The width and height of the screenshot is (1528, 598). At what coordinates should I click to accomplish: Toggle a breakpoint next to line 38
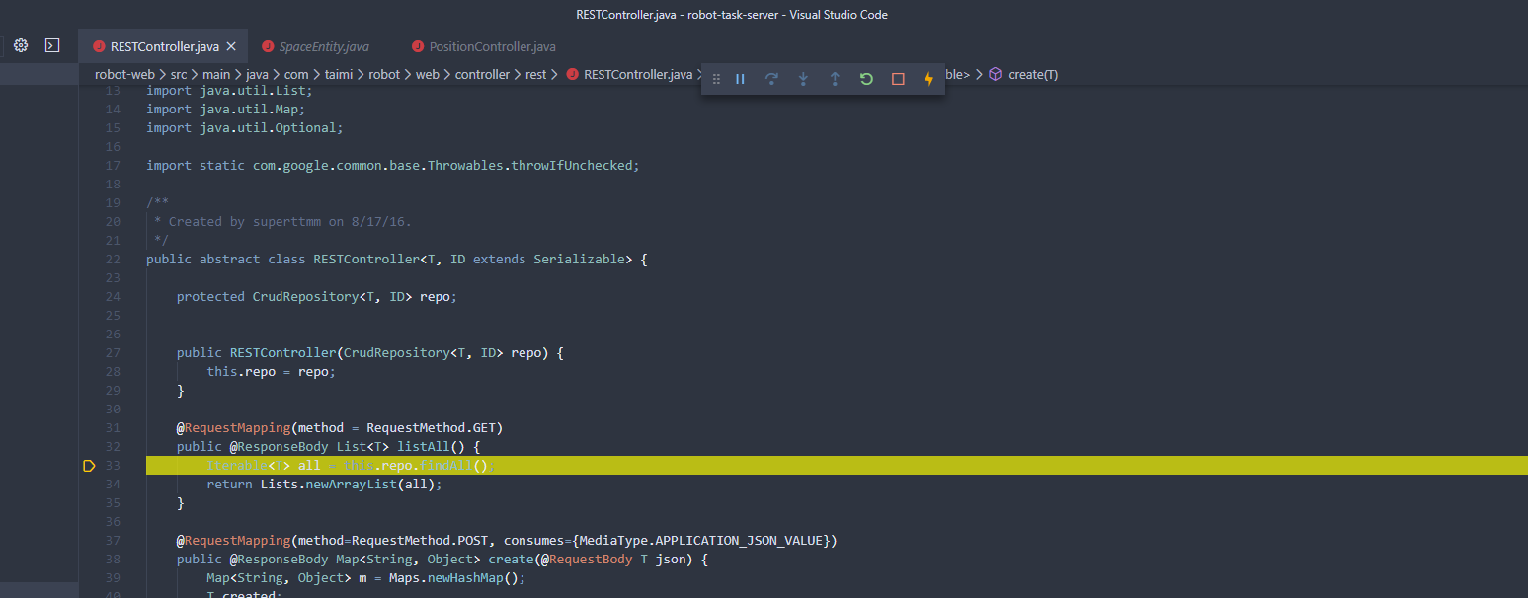point(89,559)
